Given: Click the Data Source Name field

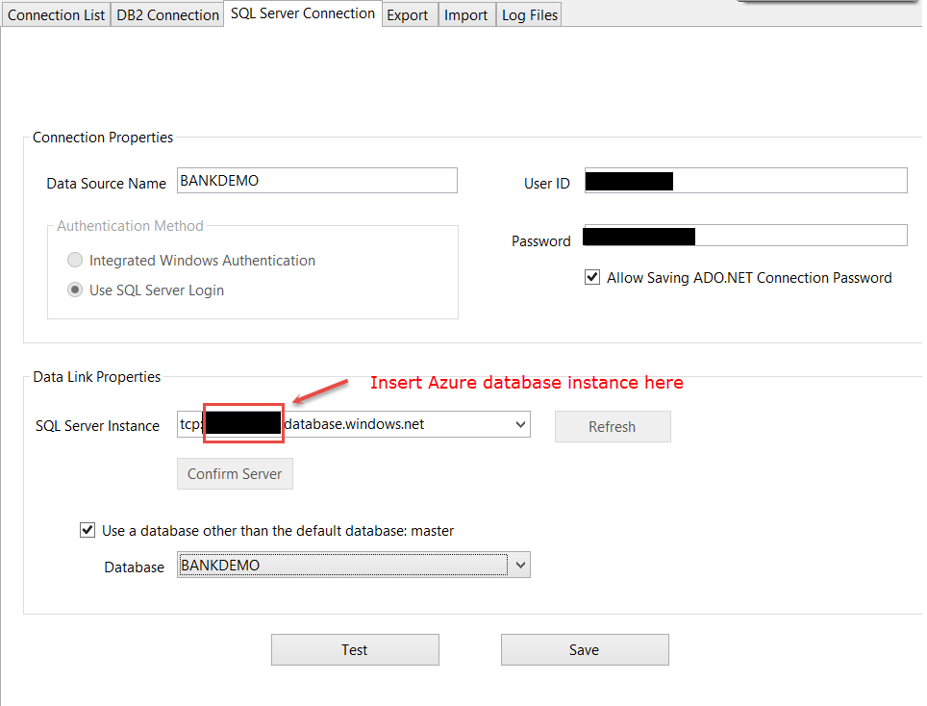Looking at the screenshot, I should pyautogui.click(x=316, y=181).
